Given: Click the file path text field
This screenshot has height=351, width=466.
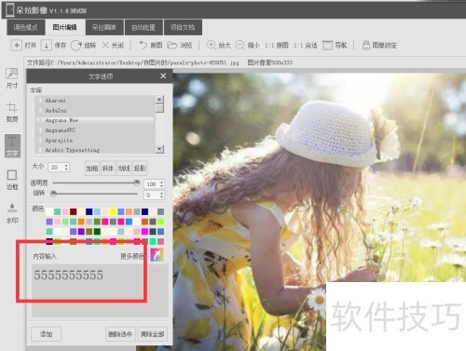Looking at the screenshot, I should 133,62.
